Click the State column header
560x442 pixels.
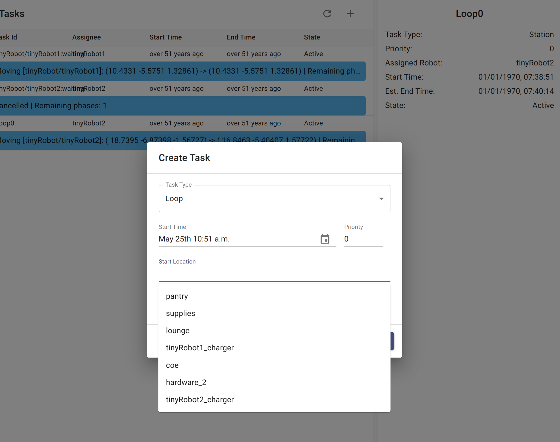click(312, 37)
